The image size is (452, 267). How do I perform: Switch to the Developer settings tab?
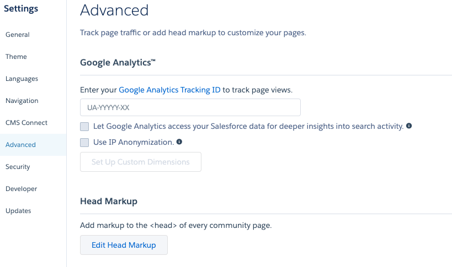click(x=22, y=189)
